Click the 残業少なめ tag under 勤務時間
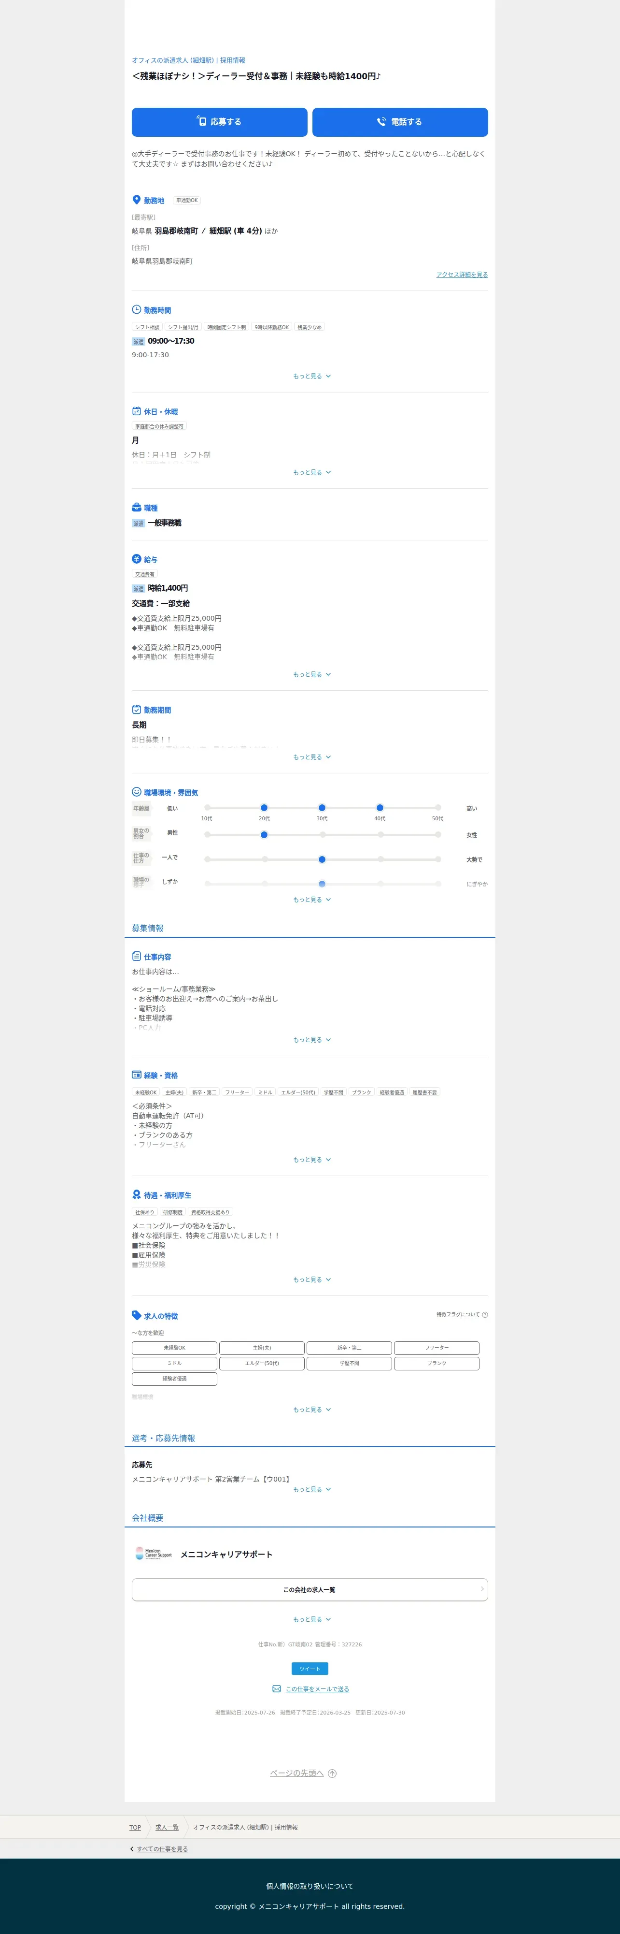 tap(309, 327)
